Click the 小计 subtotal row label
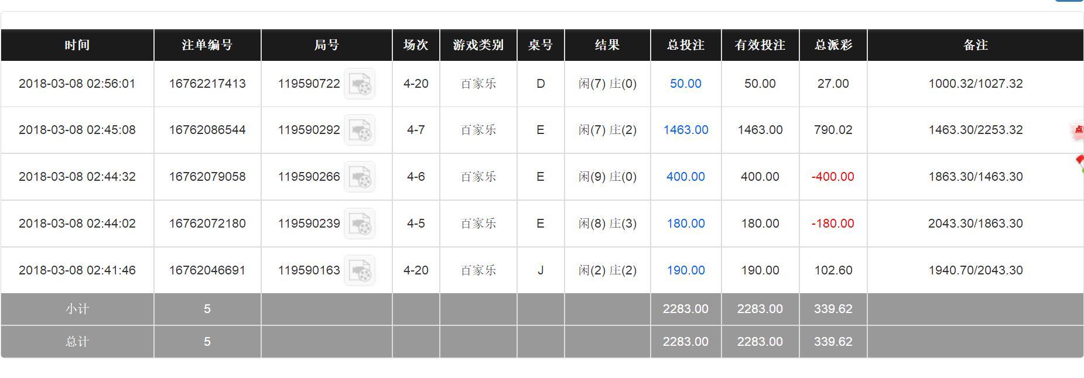The height and width of the screenshot is (378, 1084). tap(77, 309)
